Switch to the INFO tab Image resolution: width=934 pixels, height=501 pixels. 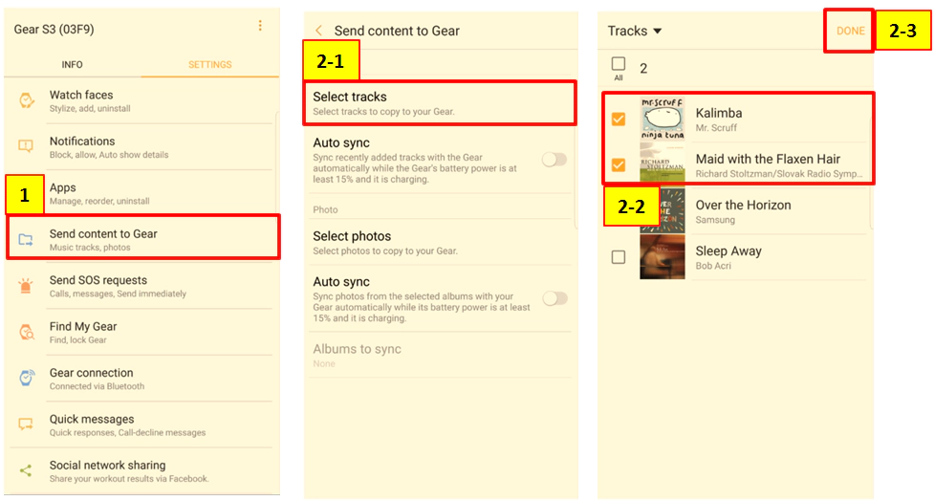pos(72,64)
